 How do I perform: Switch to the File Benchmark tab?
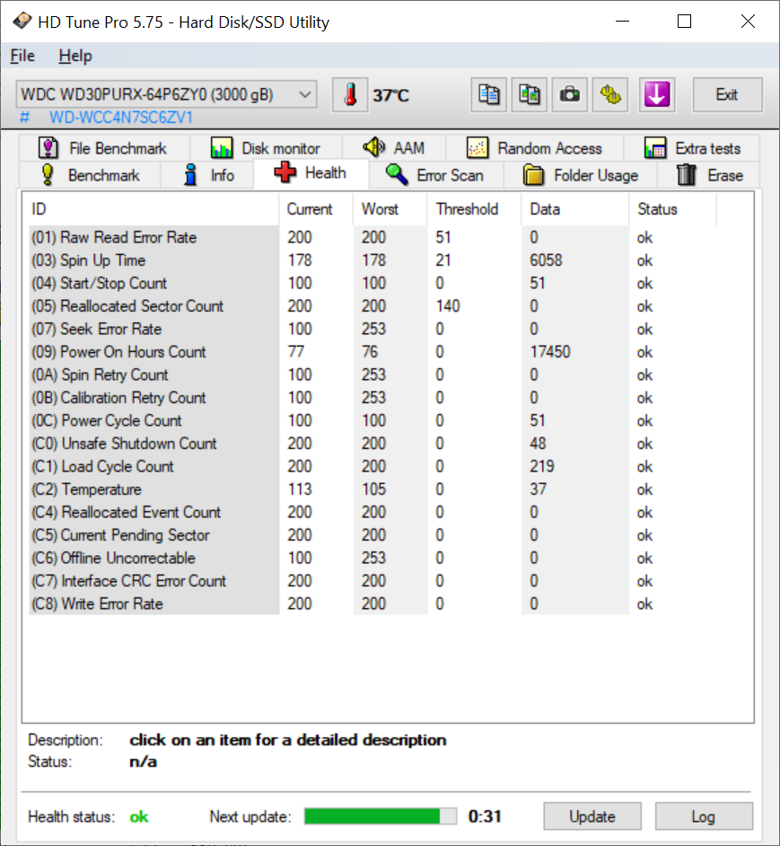point(103,148)
